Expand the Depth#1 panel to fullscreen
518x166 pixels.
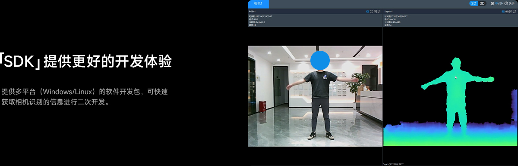coord(515,12)
